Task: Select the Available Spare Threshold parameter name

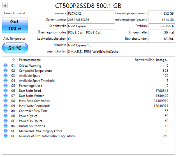Action: pos(37,81)
